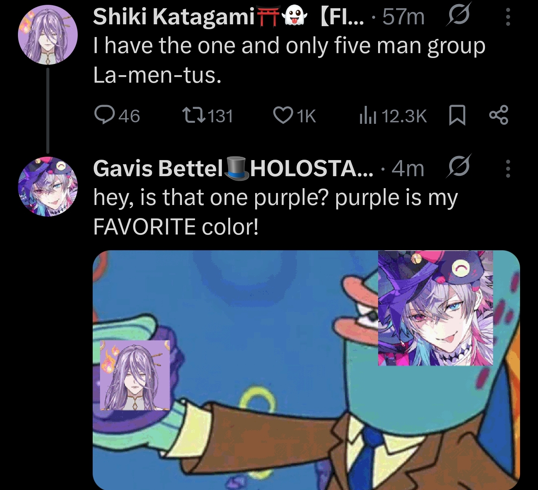538x490 pixels.
Task: Bookmark Shiki Katagami's tweet
Action: point(457,116)
